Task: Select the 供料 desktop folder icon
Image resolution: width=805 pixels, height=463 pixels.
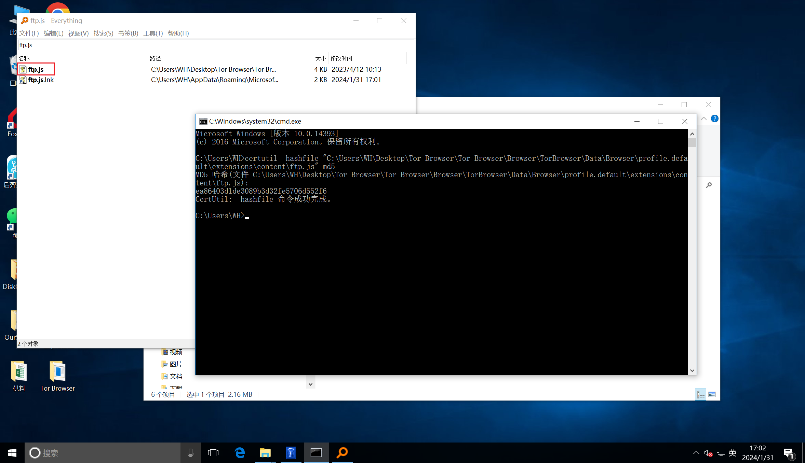Action: tap(19, 376)
